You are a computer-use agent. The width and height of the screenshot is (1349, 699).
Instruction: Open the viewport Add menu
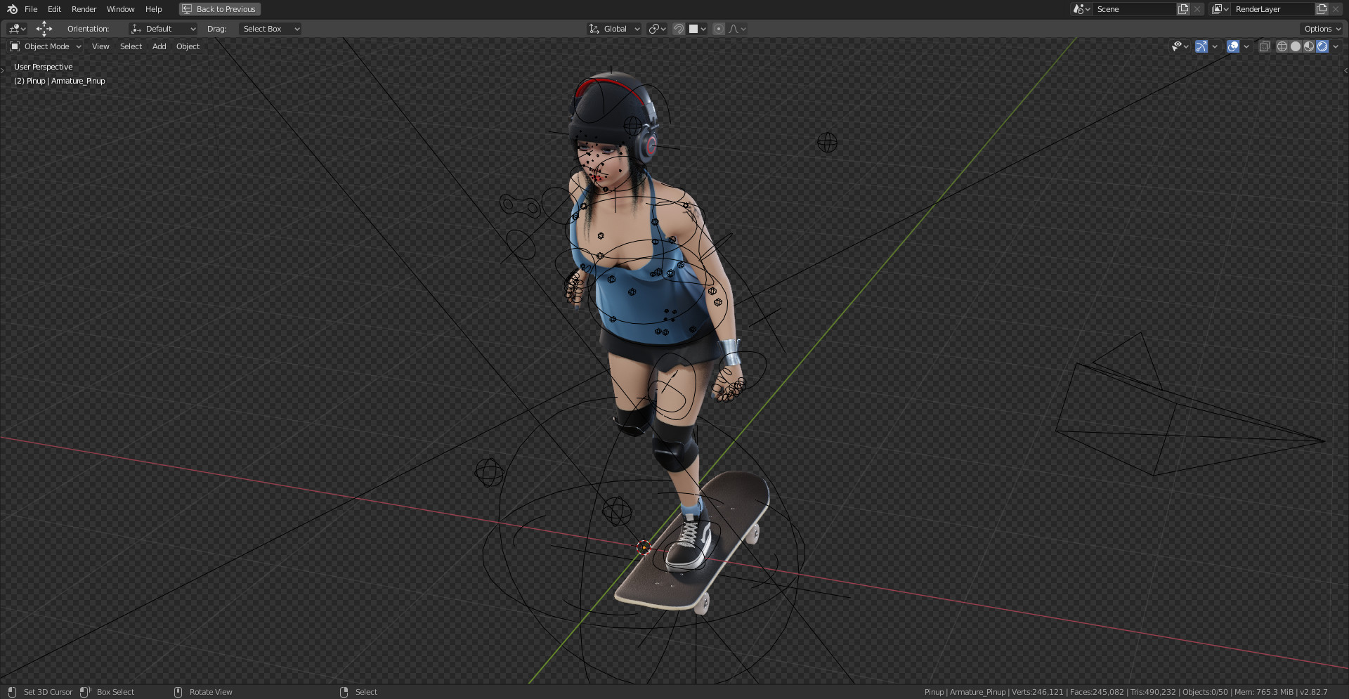(x=159, y=46)
